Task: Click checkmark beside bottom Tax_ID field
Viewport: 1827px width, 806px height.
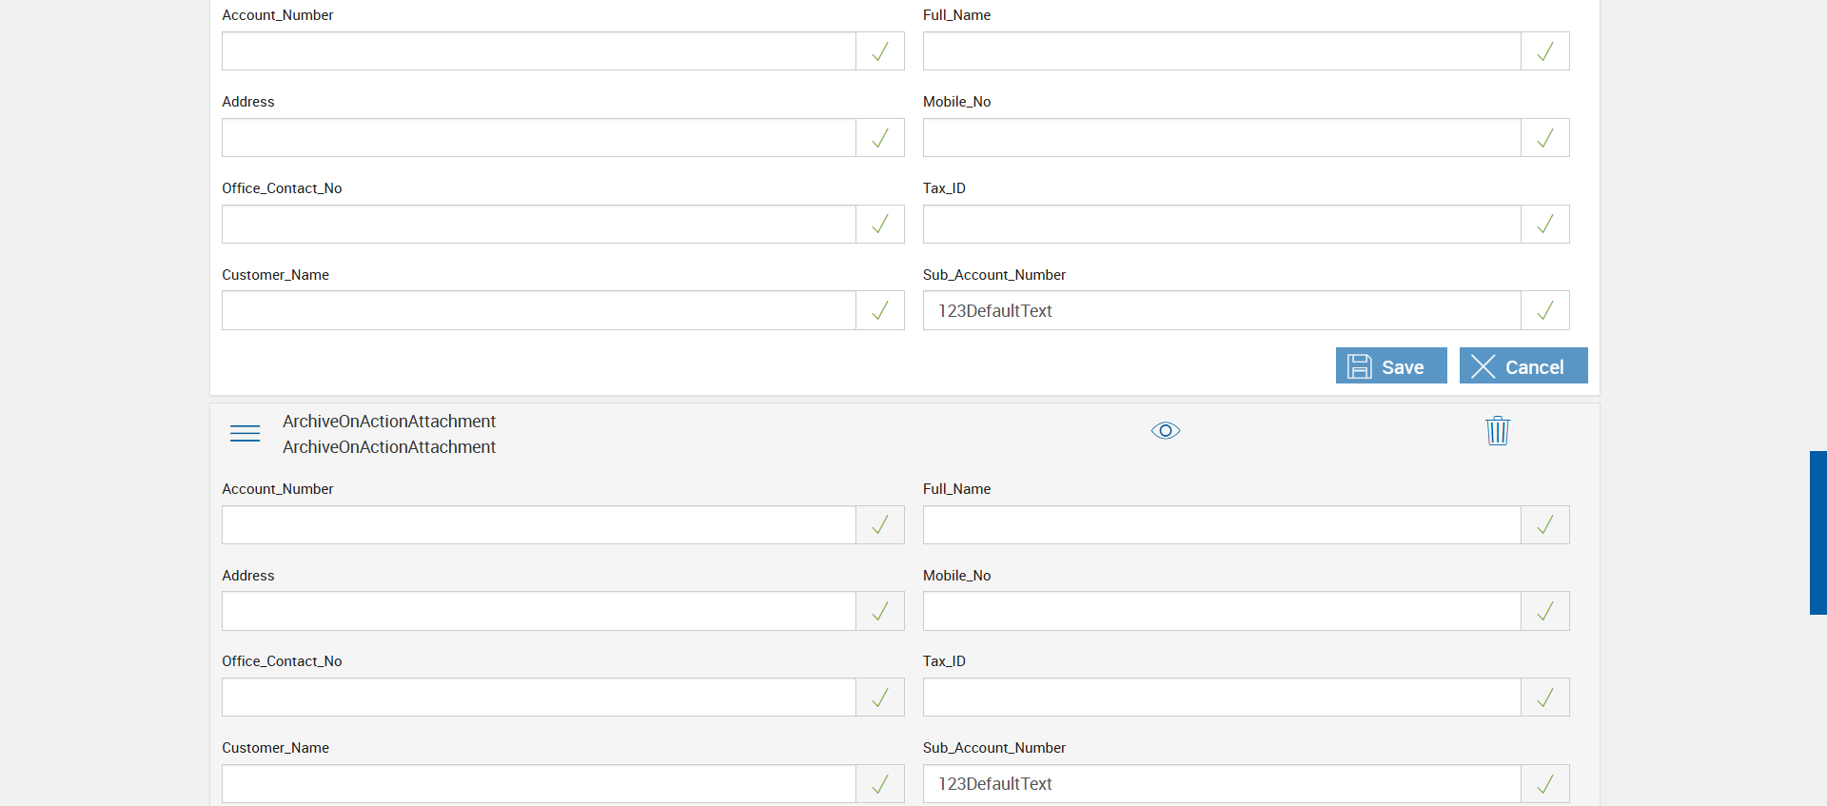Action: coord(1545,698)
